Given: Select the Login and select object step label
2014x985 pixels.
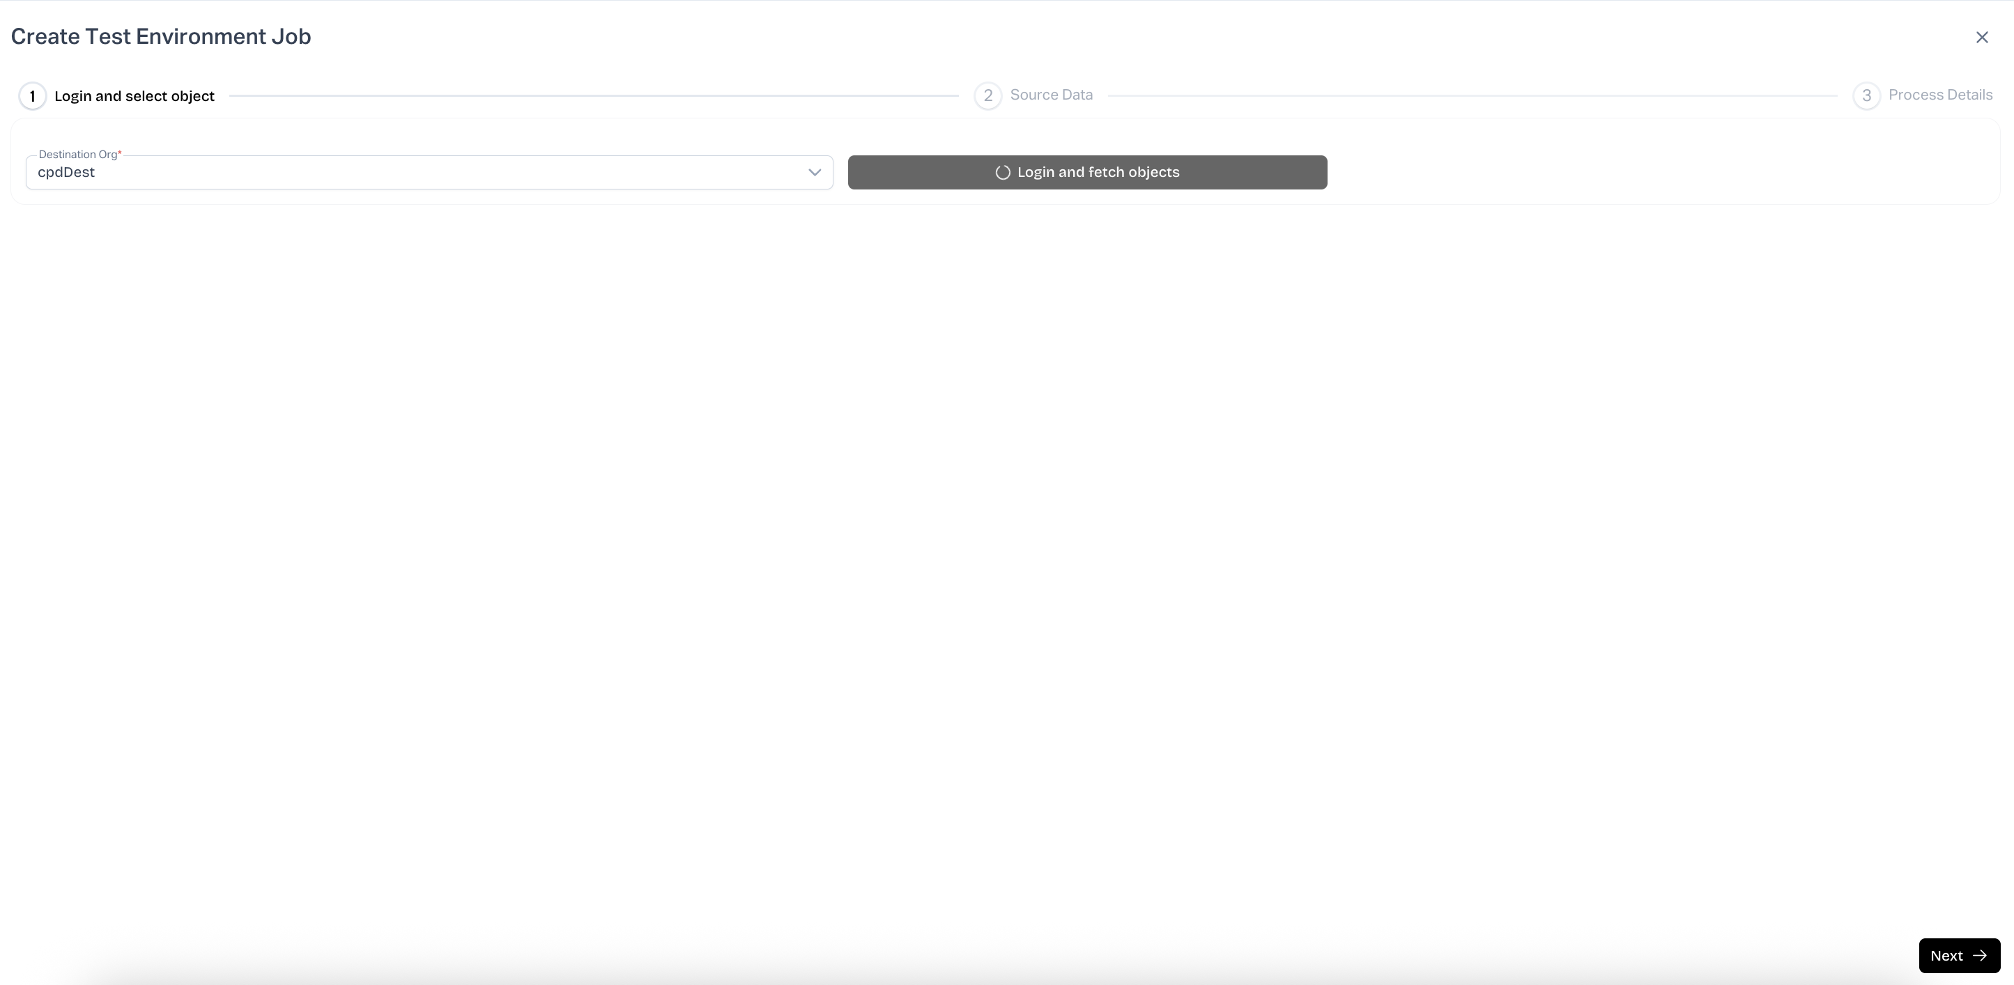Looking at the screenshot, I should [x=134, y=96].
